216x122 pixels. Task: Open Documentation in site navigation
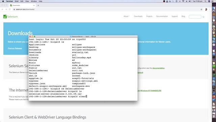pos(162,16)
